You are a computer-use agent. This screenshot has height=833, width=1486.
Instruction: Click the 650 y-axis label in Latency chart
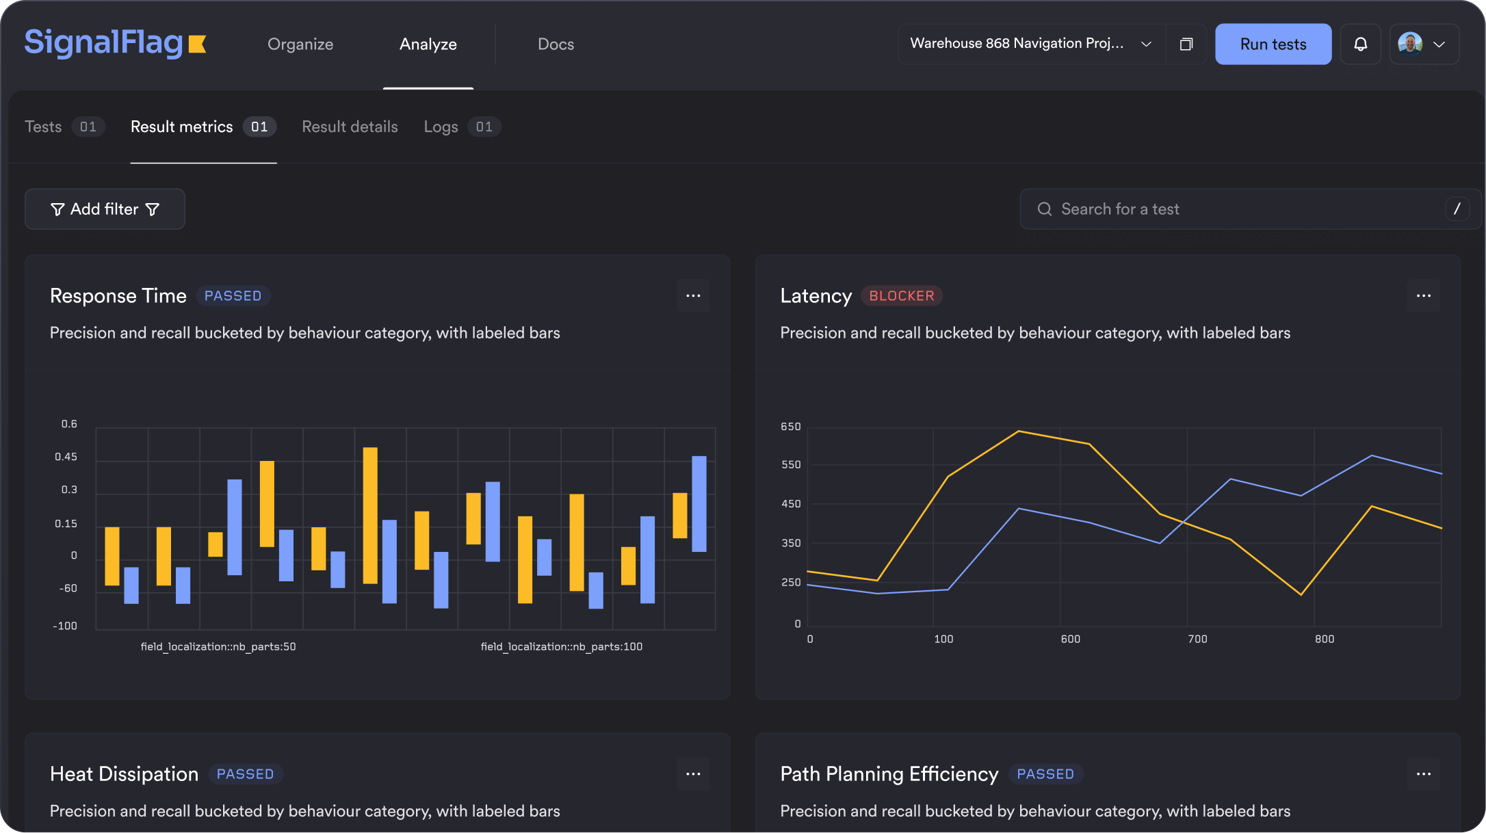(791, 427)
